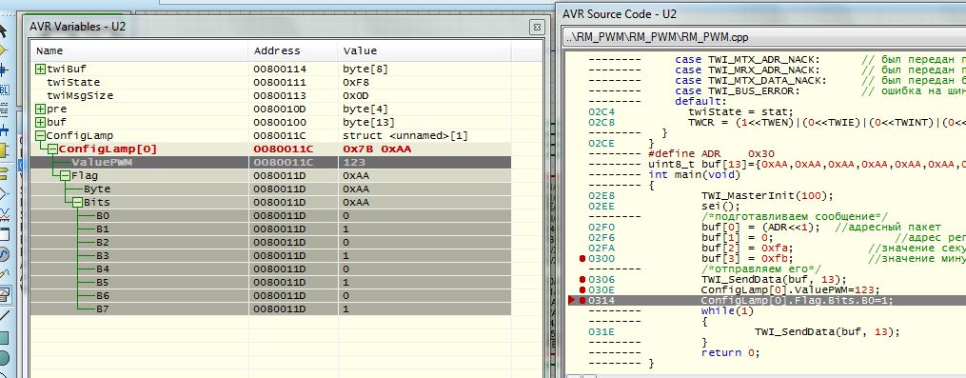Select the 2D graphics line tool

pos(4,315)
